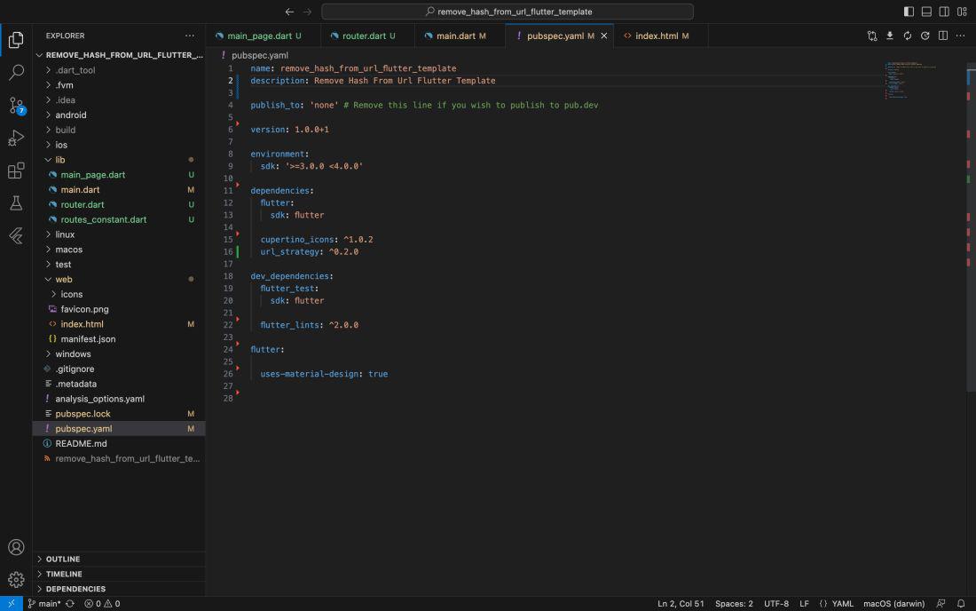Open Source Control view with badge
The image size is (976, 611).
[x=16, y=106]
